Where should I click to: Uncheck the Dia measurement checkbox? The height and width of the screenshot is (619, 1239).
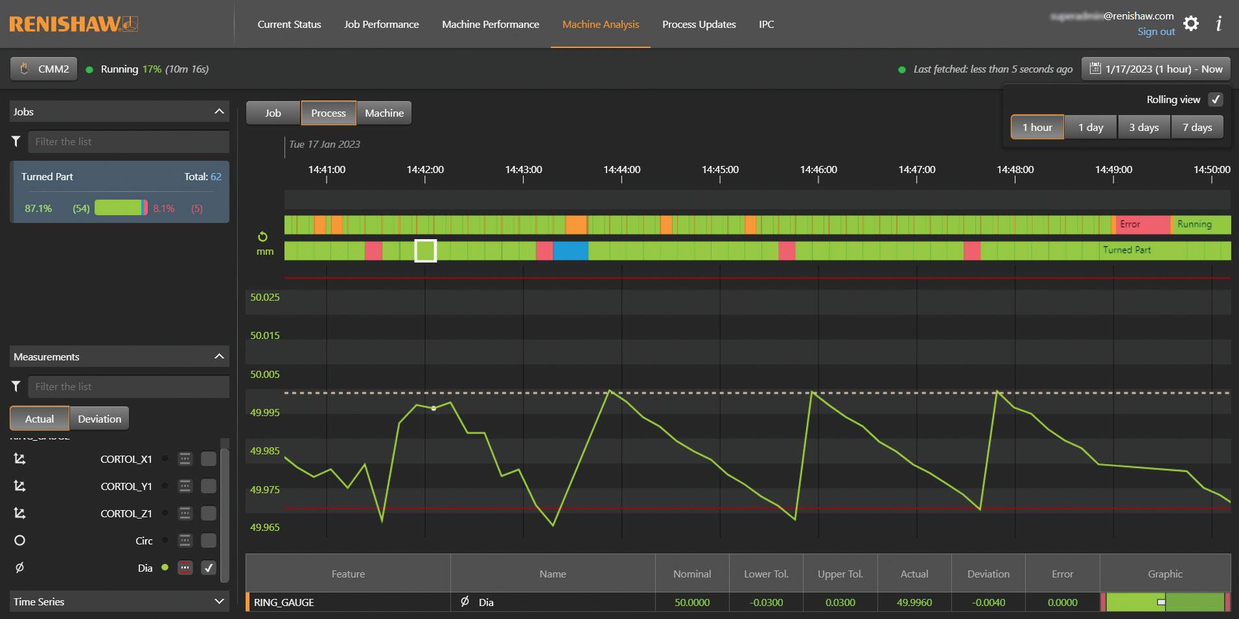tap(209, 568)
